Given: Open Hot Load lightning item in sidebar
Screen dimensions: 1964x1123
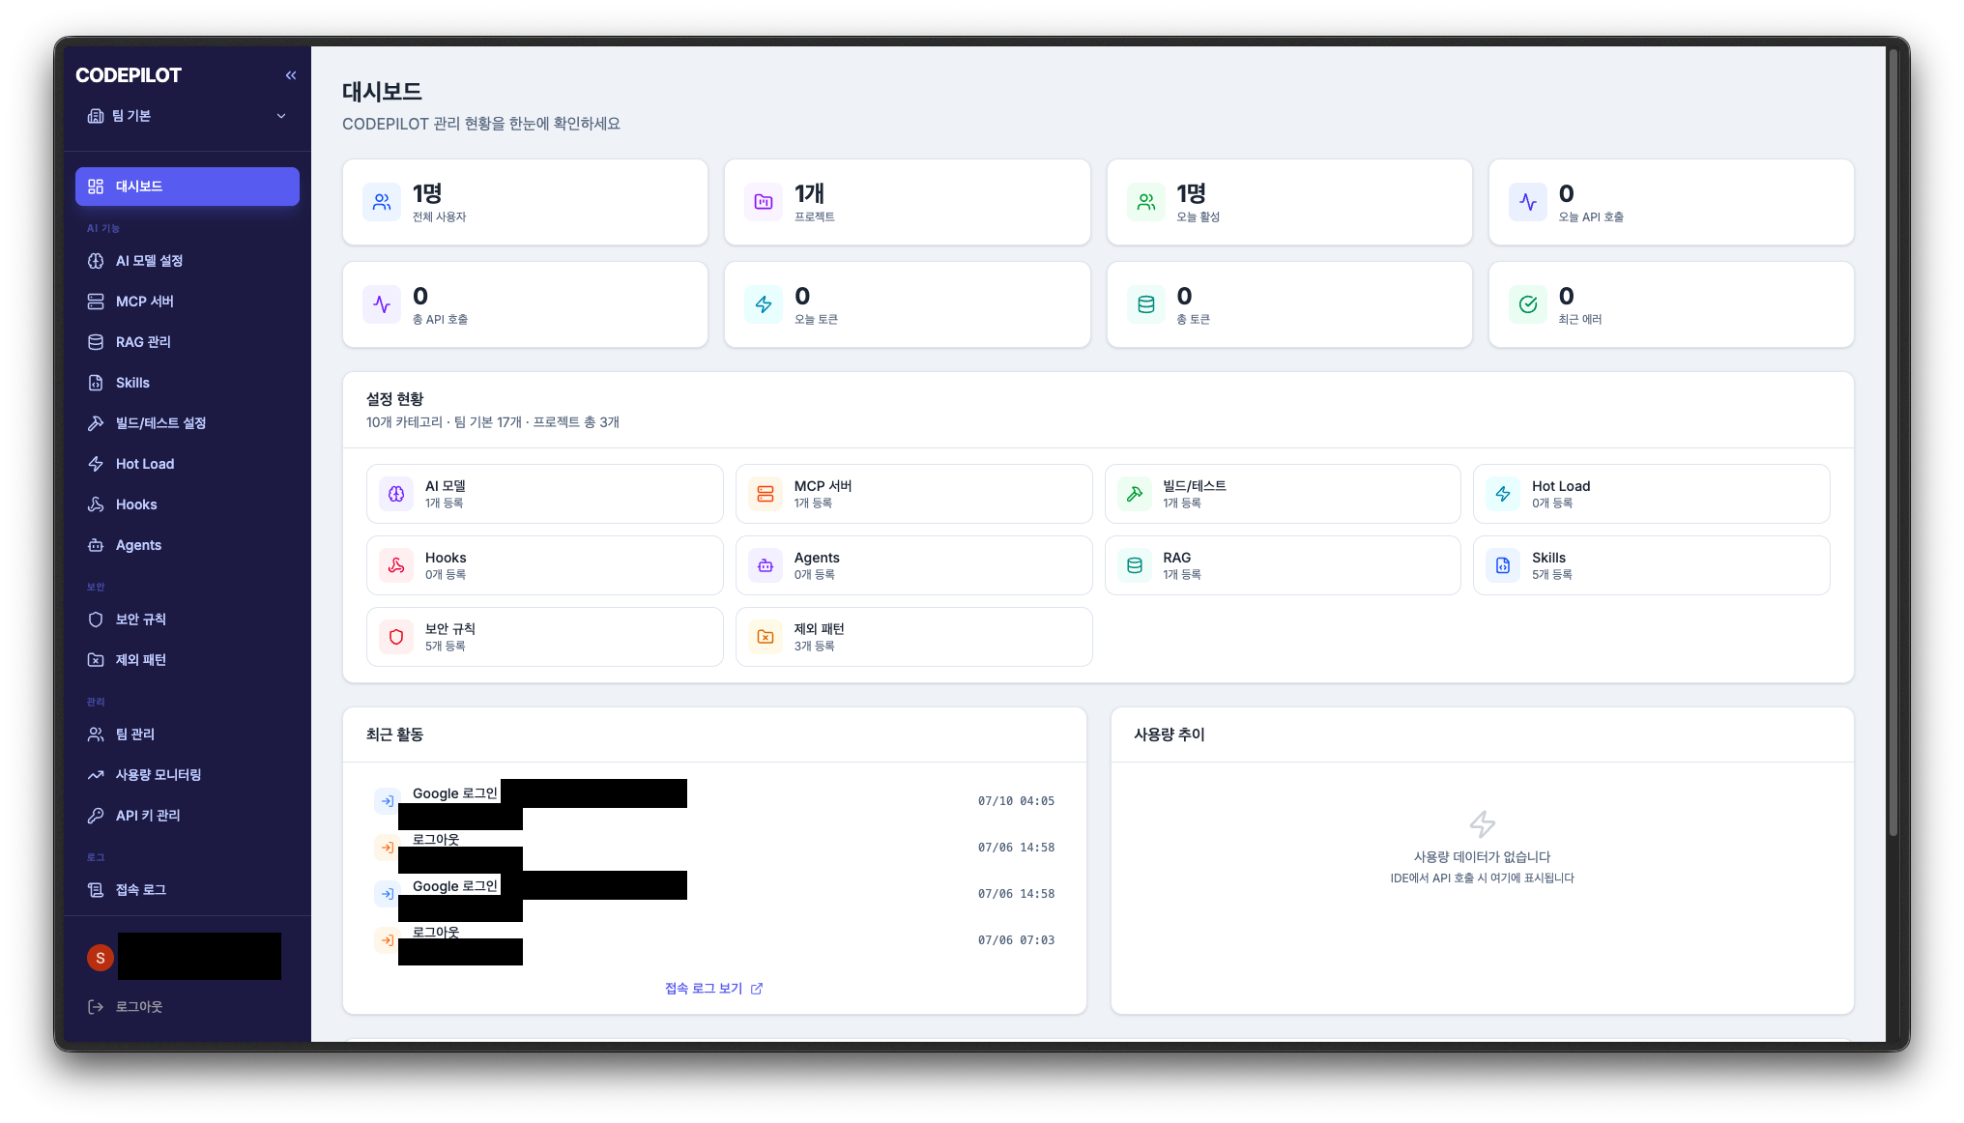Looking at the screenshot, I should pos(188,464).
